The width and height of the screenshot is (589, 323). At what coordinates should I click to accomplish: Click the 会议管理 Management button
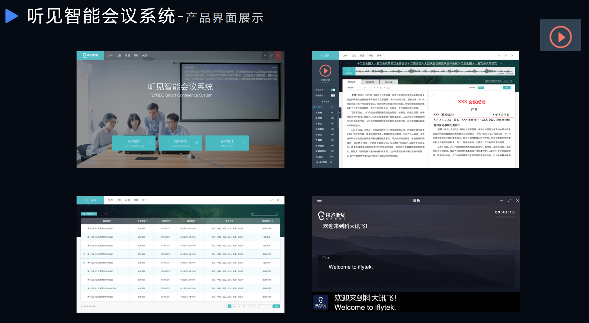coord(227,143)
